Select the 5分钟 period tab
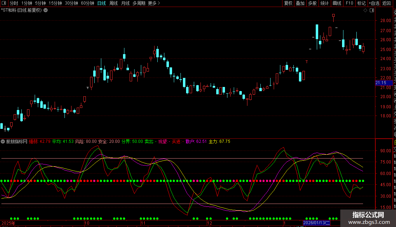 pos(40,3)
